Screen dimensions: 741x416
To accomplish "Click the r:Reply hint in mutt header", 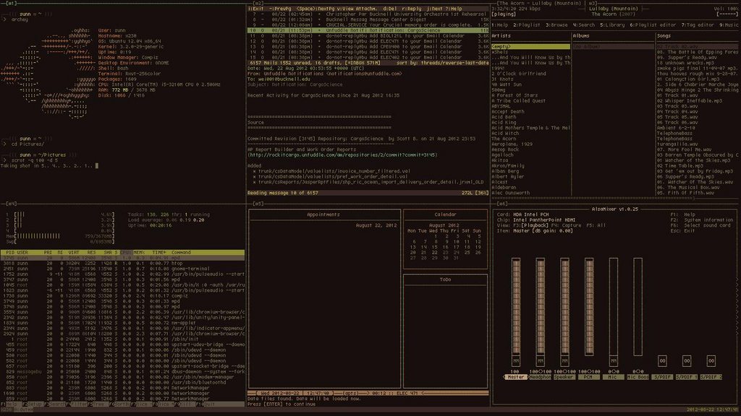I will (412, 9).
